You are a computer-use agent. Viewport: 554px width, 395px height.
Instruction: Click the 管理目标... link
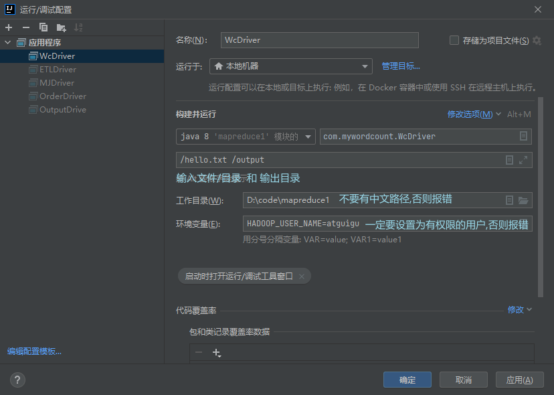pyautogui.click(x=401, y=66)
